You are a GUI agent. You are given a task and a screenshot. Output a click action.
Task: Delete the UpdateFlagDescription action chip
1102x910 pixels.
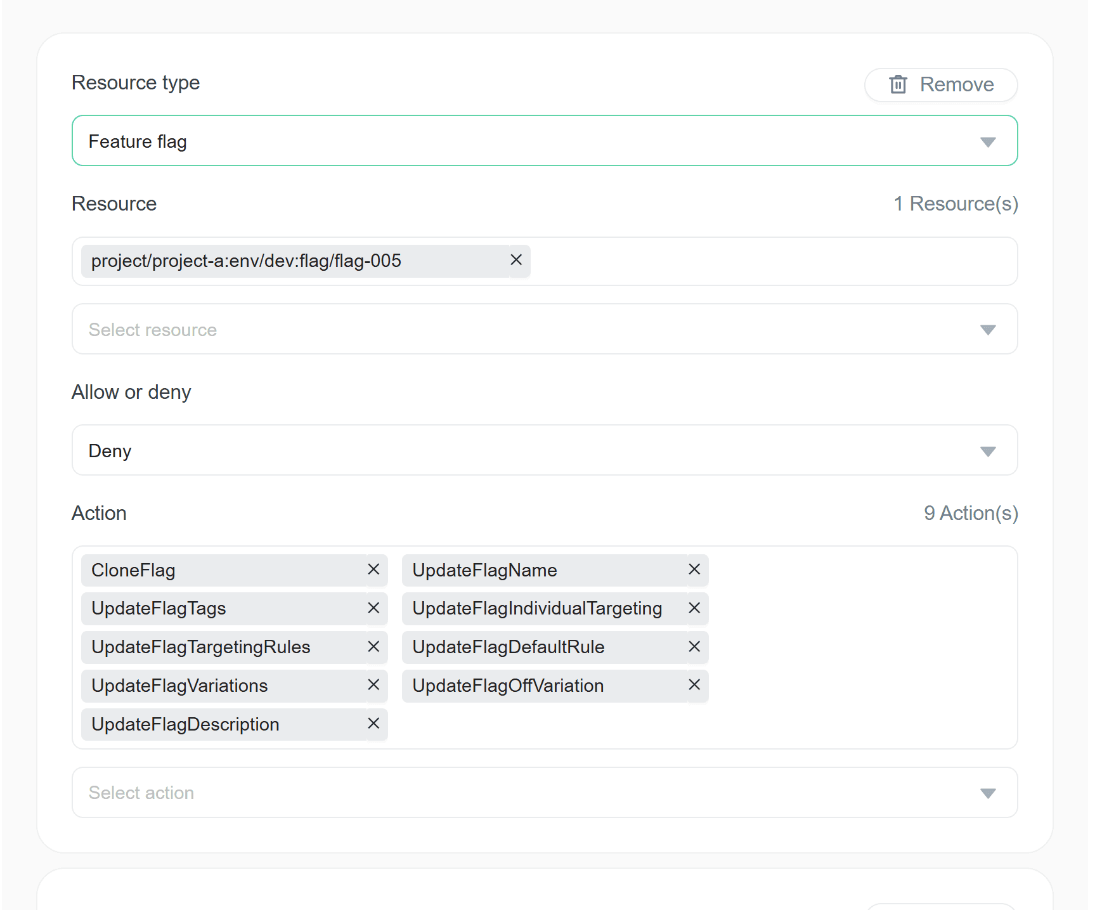[x=373, y=724]
